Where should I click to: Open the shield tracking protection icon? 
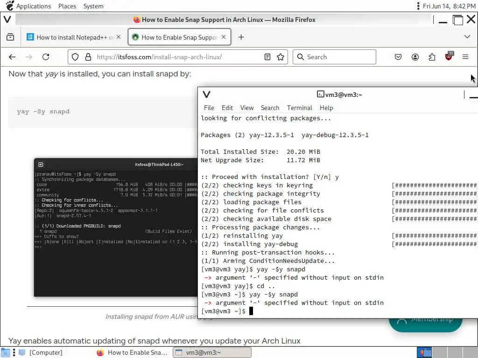(x=75, y=57)
